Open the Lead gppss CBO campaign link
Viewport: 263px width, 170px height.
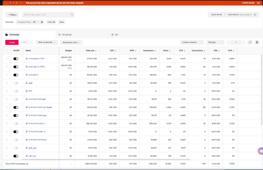36,59
